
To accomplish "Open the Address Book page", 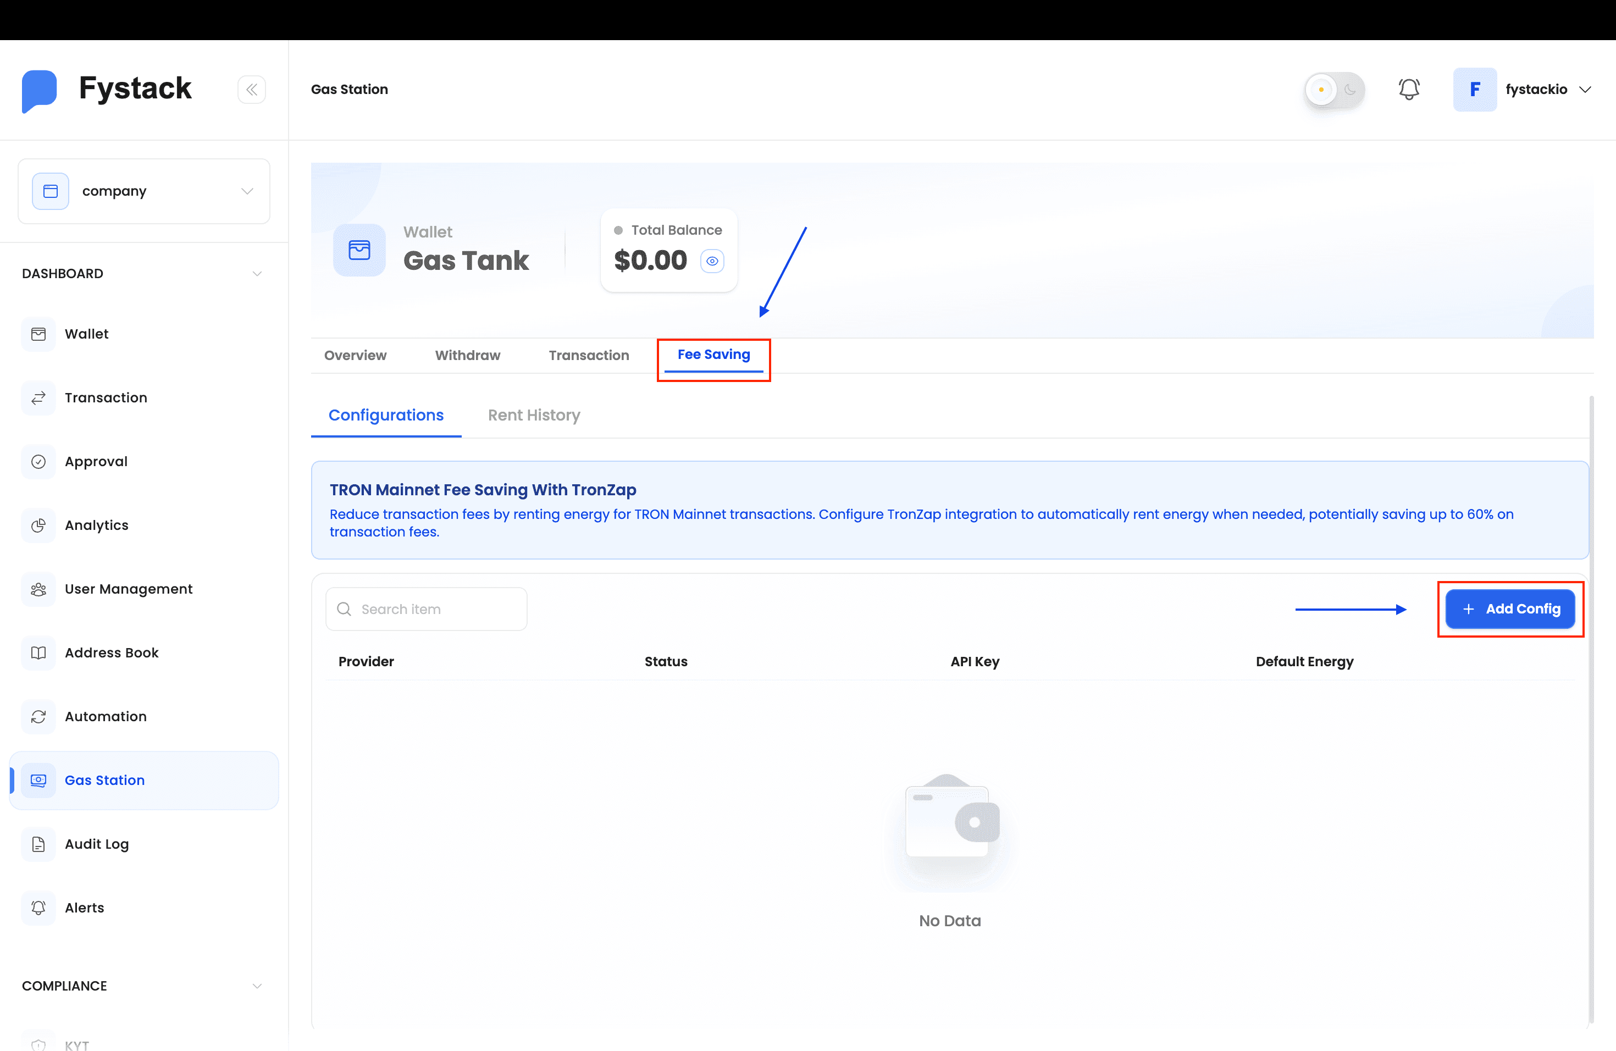I will (112, 652).
